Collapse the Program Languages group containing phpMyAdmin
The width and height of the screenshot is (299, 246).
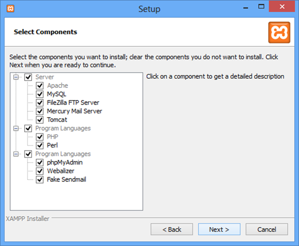point(16,154)
